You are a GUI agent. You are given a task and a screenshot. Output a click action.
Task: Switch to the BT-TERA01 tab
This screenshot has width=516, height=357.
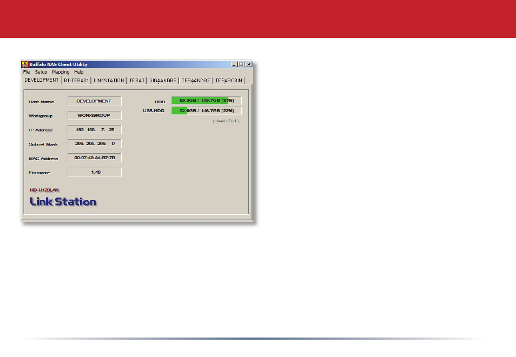tap(76, 80)
